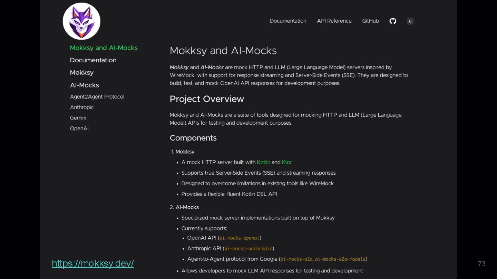The height and width of the screenshot is (279, 497).
Task: Toggle dark mode with the moon icon
Action: pos(410,21)
